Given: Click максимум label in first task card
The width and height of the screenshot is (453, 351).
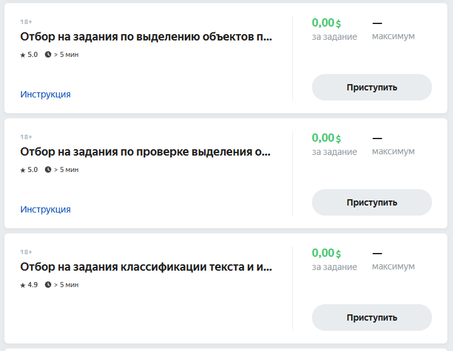Looking at the screenshot, I should click(393, 37).
